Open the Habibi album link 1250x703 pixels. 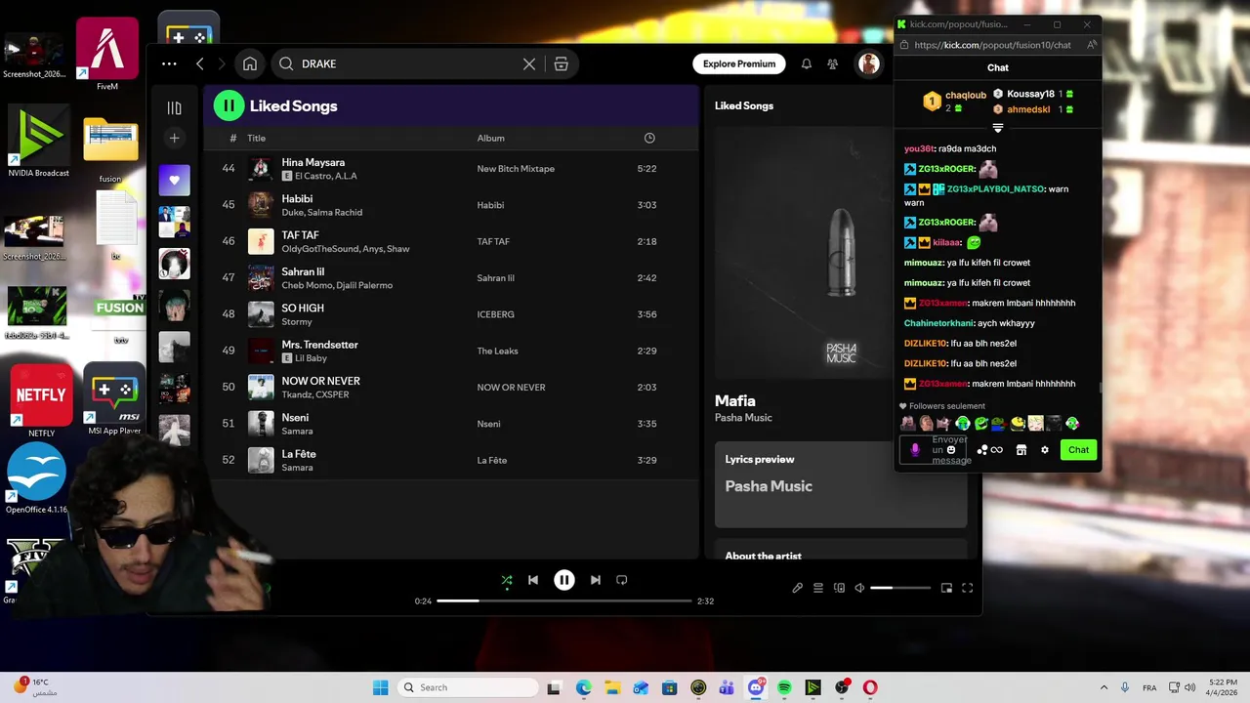pos(490,205)
